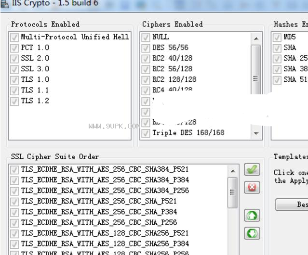The height and width of the screenshot is (255, 308).
Task: Uncheck the NULL cipher checkbox
Action: [x=146, y=37]
